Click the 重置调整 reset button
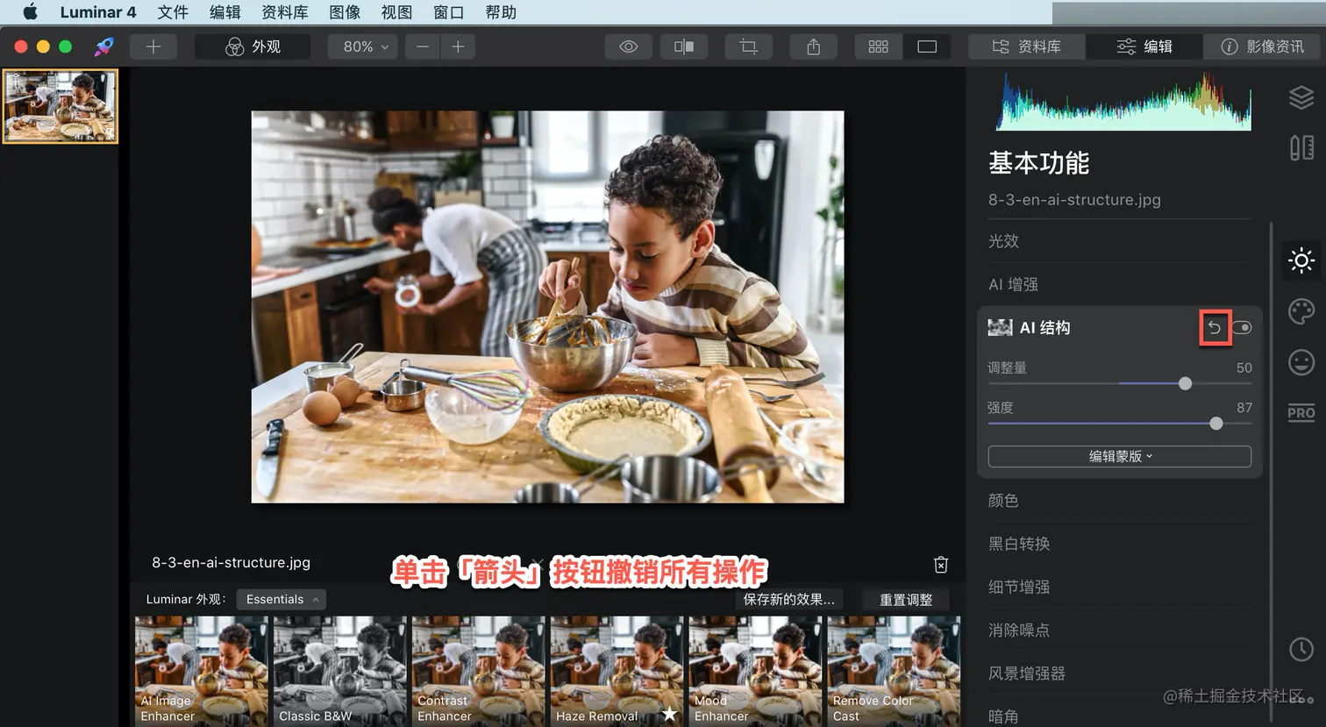 pyautogui.click(x=906, y=599)
